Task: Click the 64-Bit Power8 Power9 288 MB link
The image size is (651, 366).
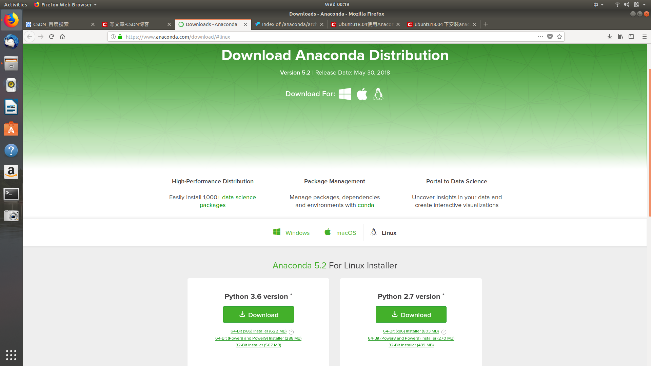Action: pos(258,338)
